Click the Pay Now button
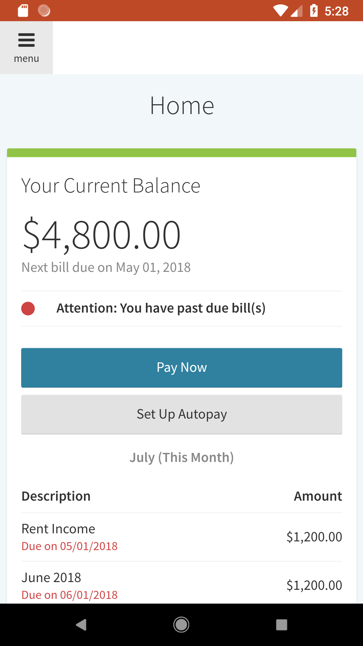The height and width of the screenshot is (646, 363). tap(182, 367)
